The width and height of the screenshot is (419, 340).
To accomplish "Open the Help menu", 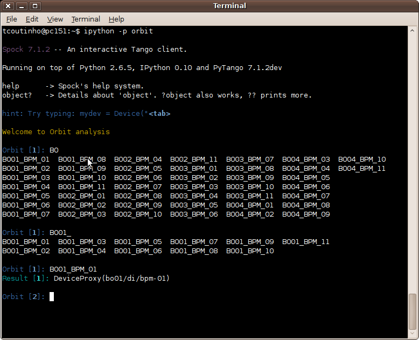I will pos(116,19).
